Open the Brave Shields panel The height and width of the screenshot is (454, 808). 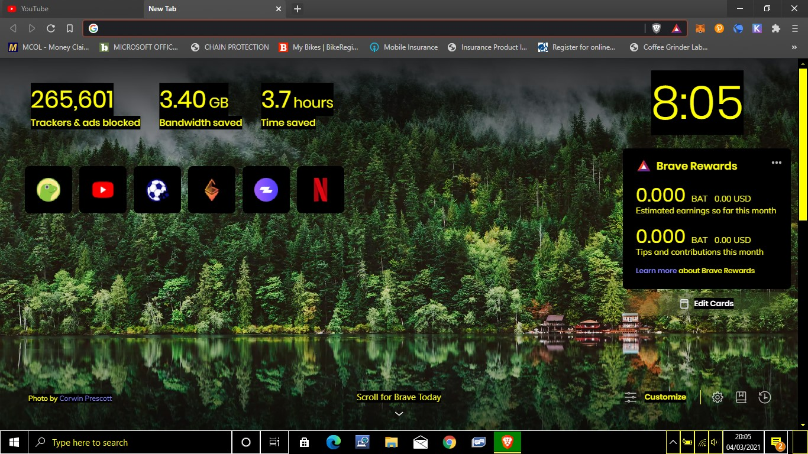click(x=657, y=28)
